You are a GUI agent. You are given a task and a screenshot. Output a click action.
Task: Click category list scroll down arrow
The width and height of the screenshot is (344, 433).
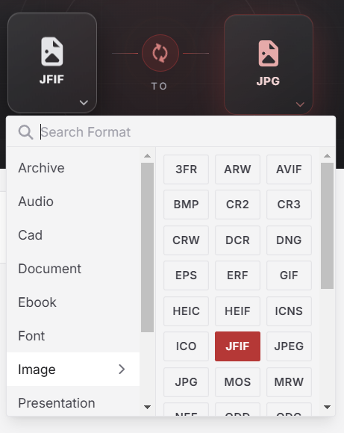148,407
